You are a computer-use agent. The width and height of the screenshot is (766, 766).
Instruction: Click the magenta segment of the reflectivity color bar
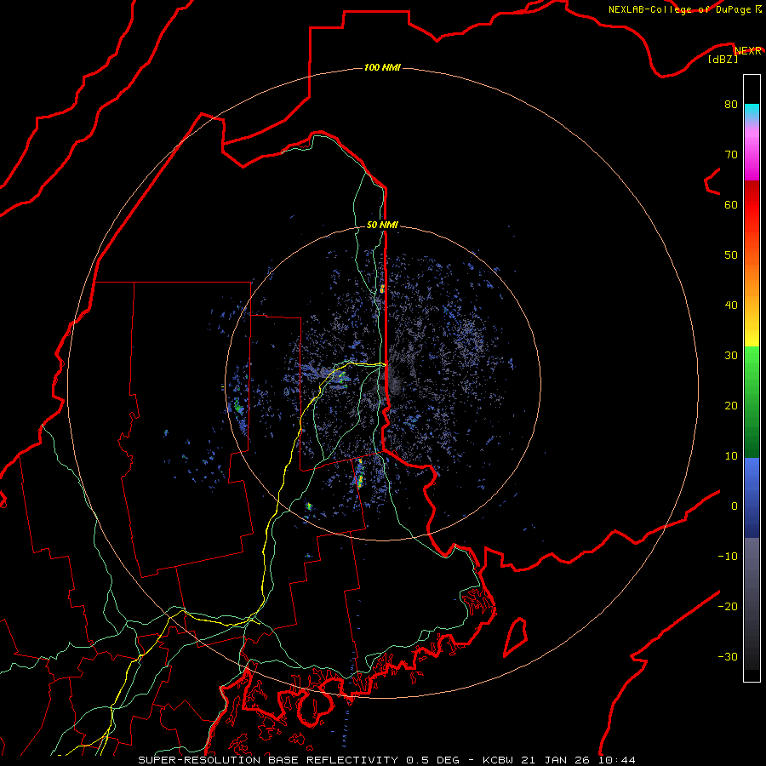[x=752, y=161]
